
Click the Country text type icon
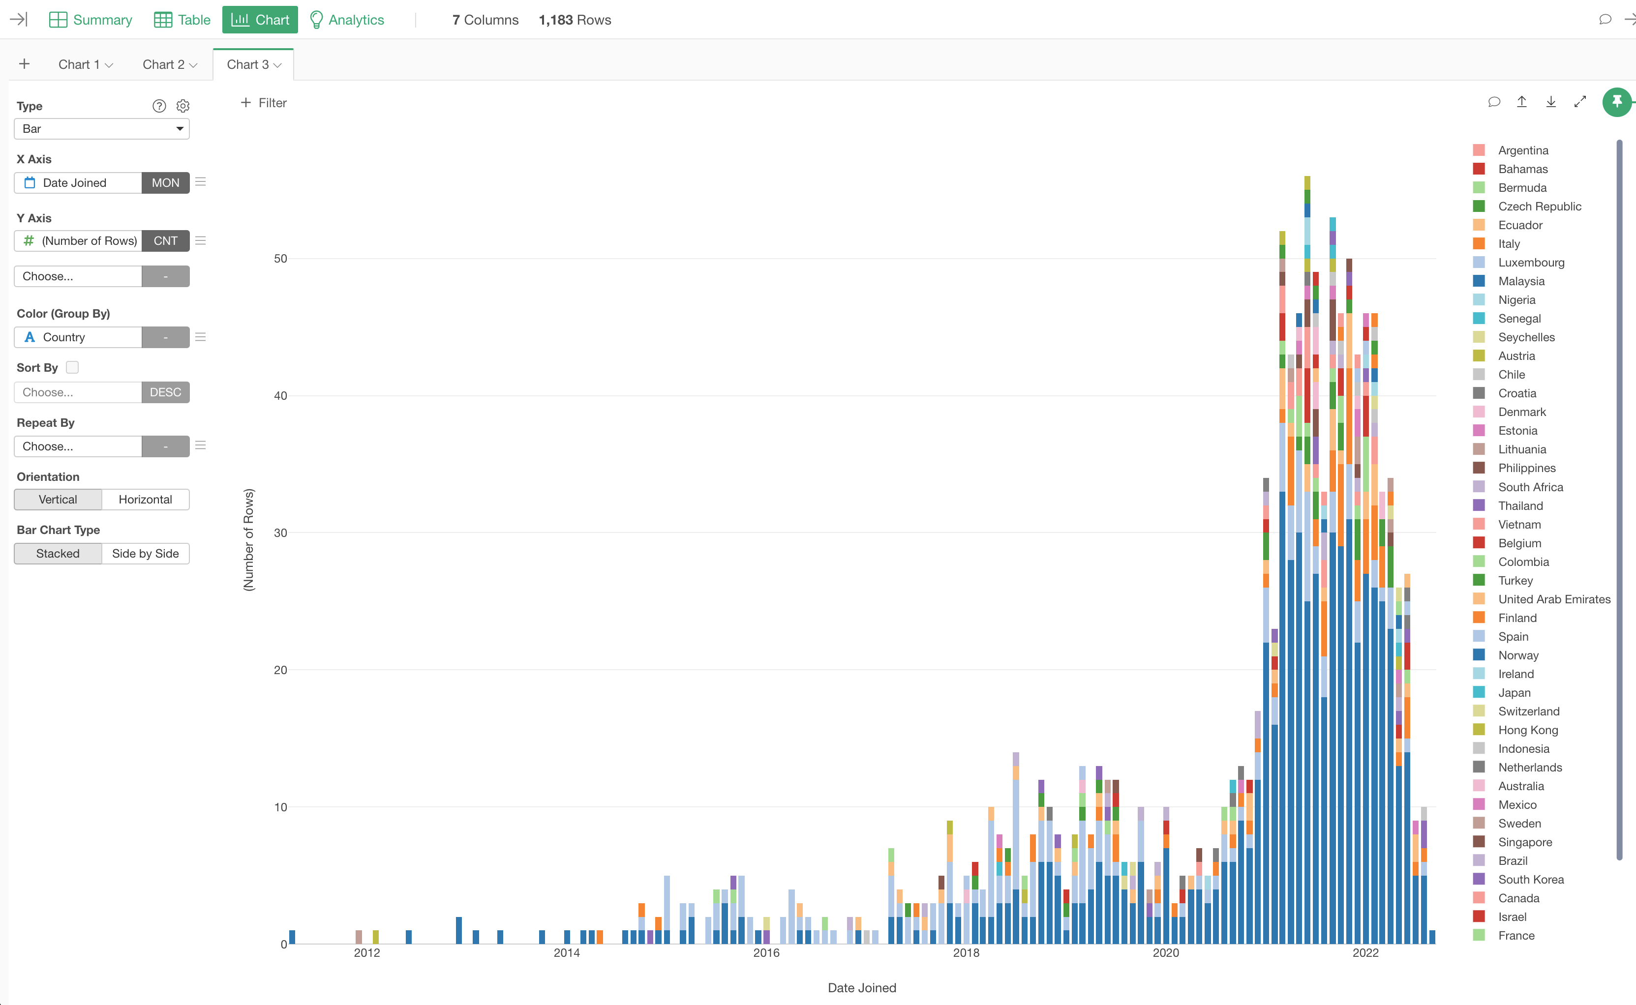[x=29, y=337]
